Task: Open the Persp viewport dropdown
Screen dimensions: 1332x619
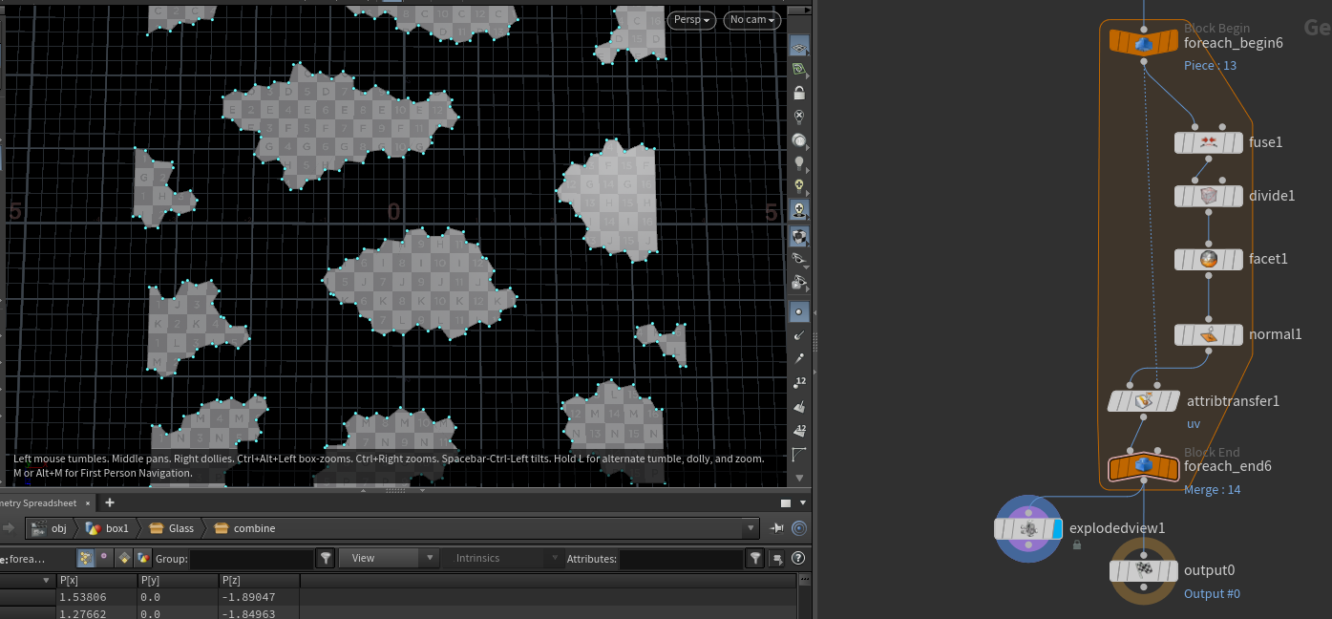Action: 692,20
